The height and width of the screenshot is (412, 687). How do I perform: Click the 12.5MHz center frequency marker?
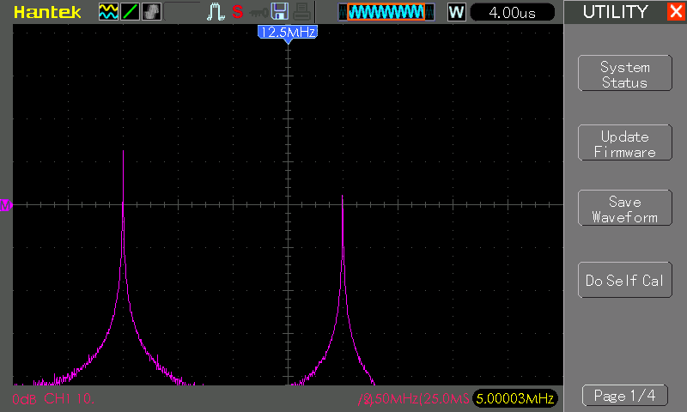[288, 33]
